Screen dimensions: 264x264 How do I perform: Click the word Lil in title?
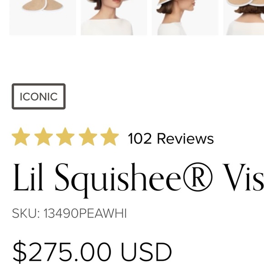pyautogui.click(x=28, y=177)
